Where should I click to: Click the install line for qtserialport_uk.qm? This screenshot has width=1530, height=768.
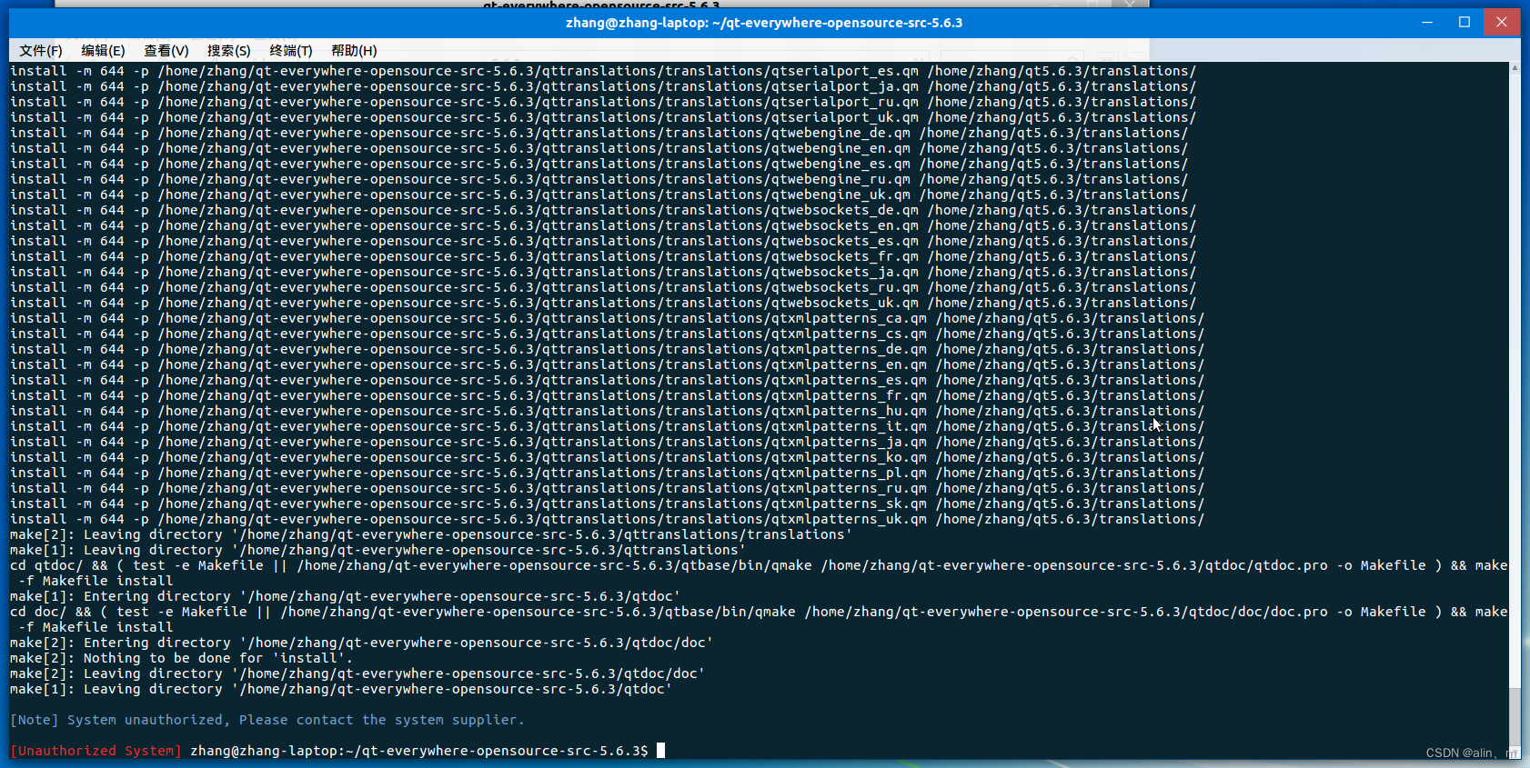603,117
